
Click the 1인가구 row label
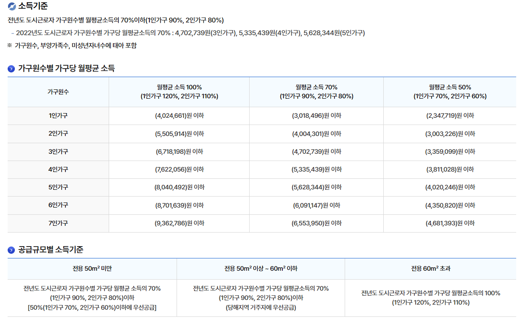pyautogui.click(x=57, y=116)
